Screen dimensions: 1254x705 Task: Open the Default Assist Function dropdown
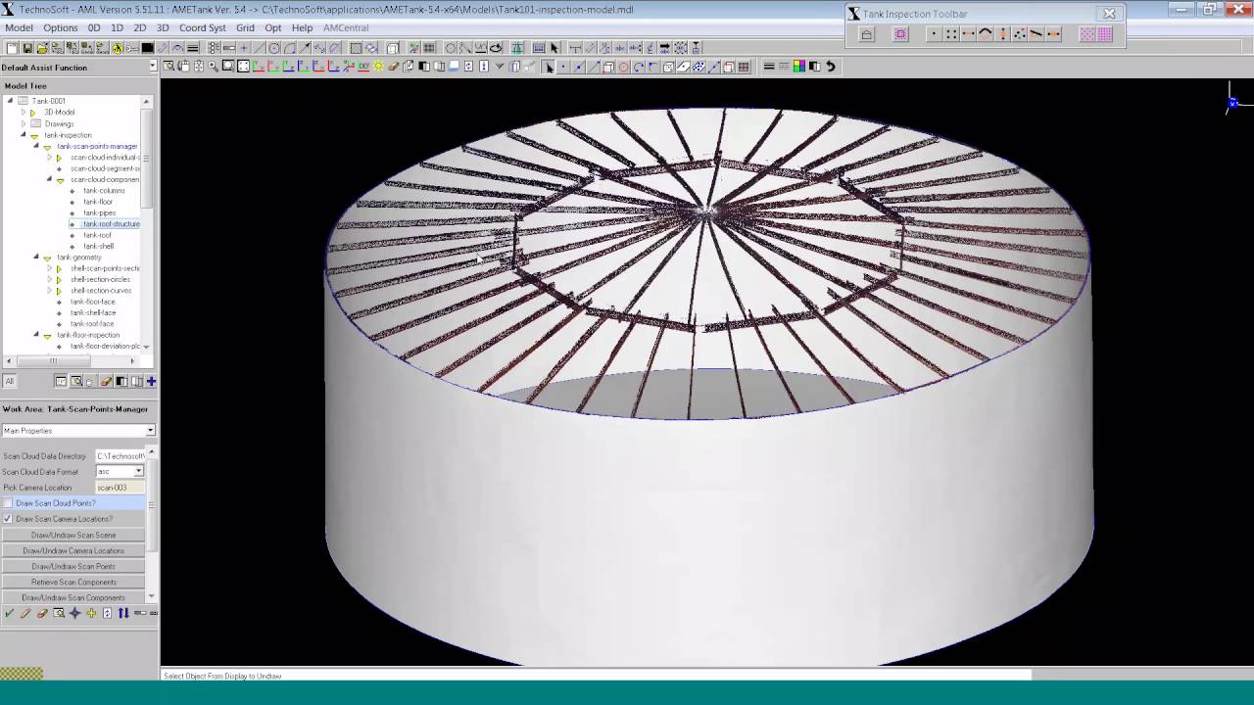[x=152, y=67]
